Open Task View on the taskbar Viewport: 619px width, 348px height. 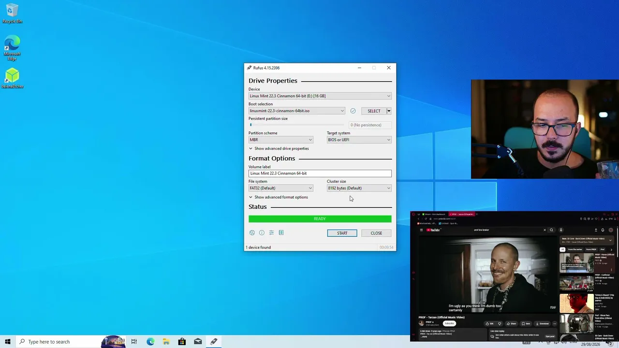coord(134,342)
